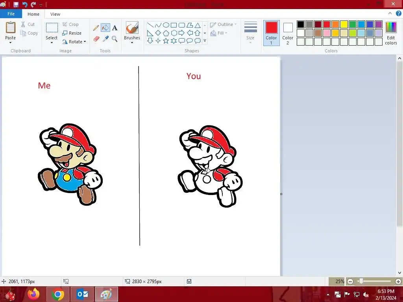Choose the Rectangle shape
The height and width of the screenshot is (302, 403).
tap(174, 25)
